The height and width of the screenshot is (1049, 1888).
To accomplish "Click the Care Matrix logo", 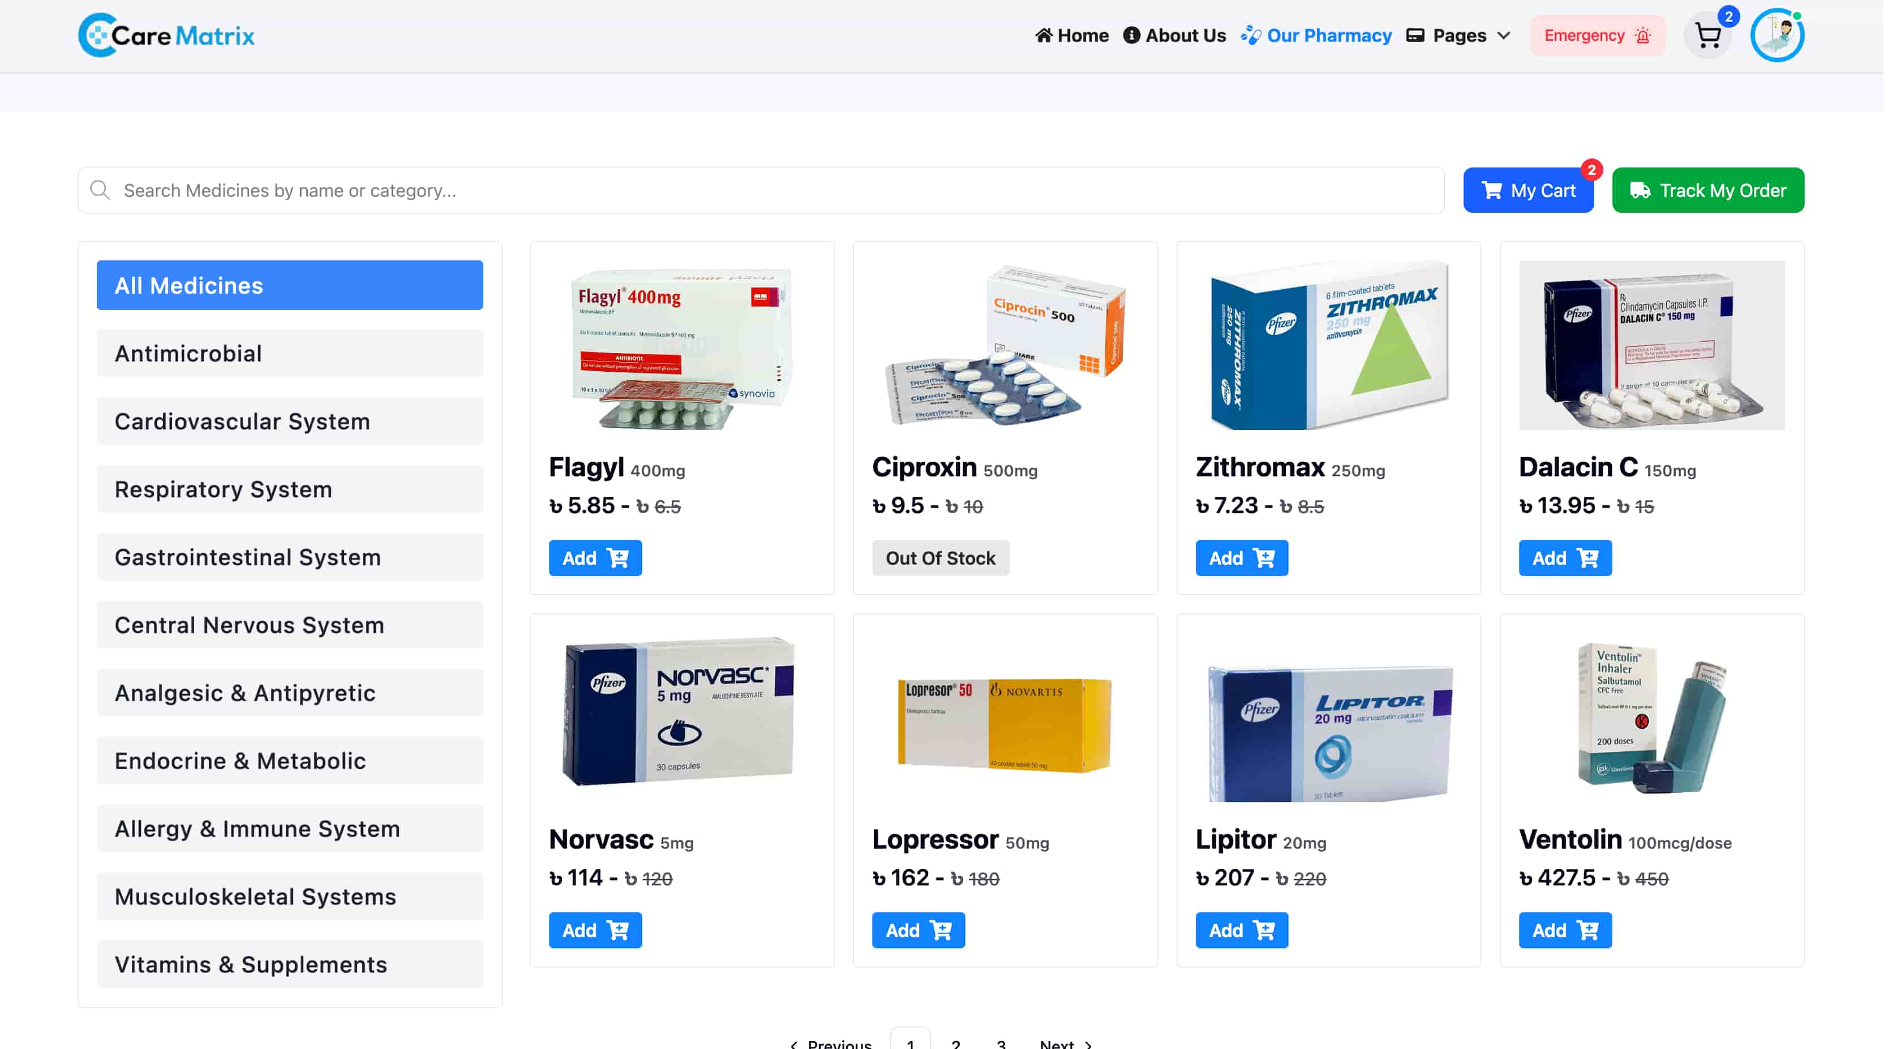I will pos(166,35).
